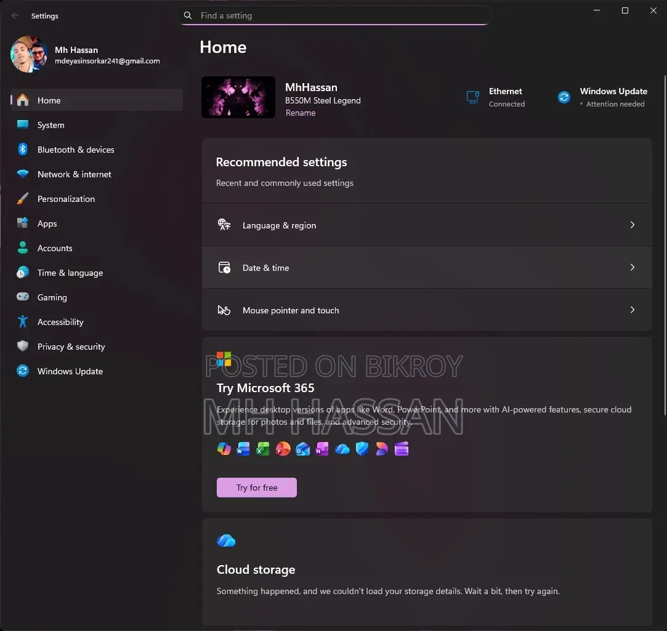This screenshot has height=631, width=667.
Task: Click the Ethernet monitor icon
Action: (473, 97)
